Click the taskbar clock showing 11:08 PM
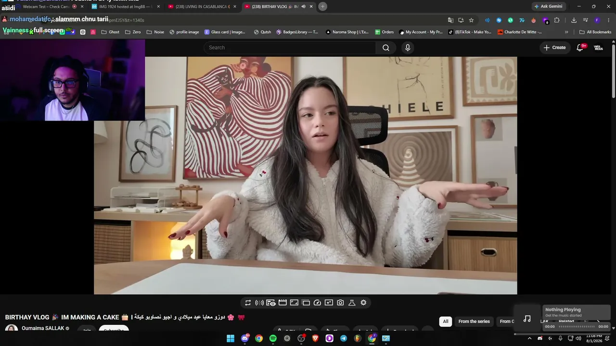The height and width of the screenshot is (346, 616). (594, 338)
